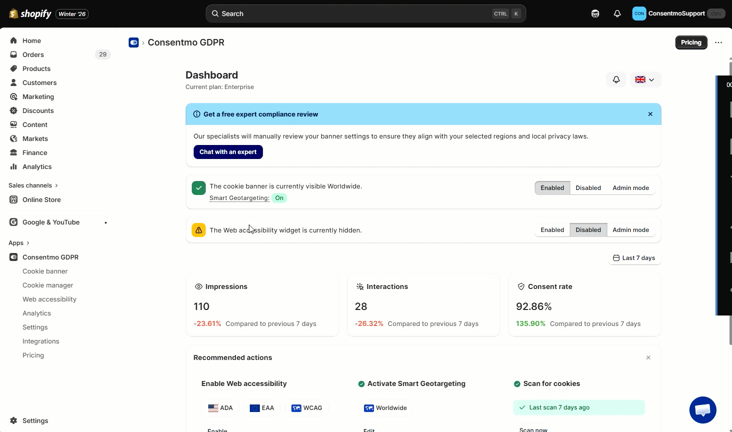Image resolution: width=732 pixels, height=432 pixels.
Task: Open the language flag dropdown
Action: pos(645,79)
